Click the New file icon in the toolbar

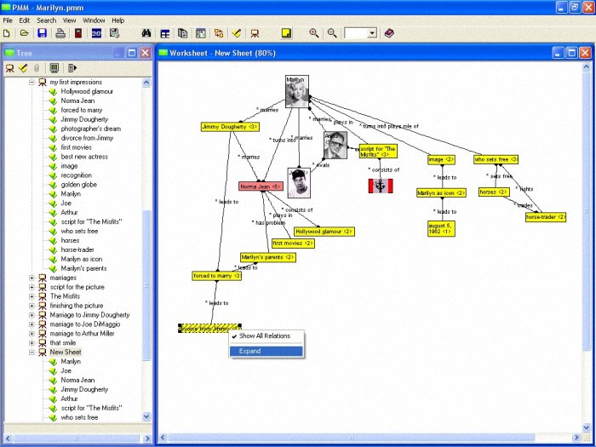coord(7,33)
